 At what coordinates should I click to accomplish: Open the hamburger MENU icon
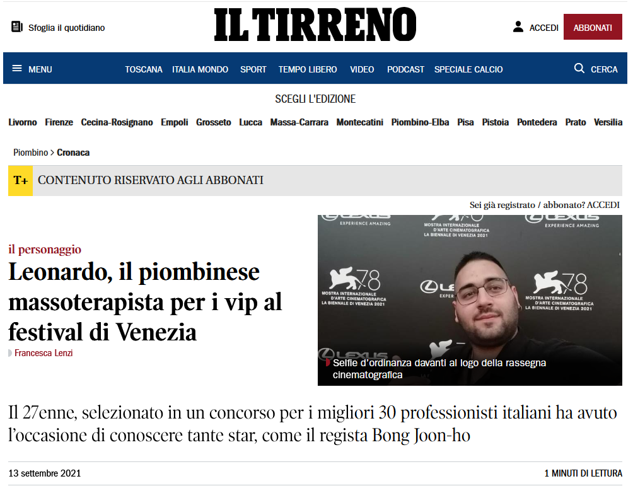point(17,69)
